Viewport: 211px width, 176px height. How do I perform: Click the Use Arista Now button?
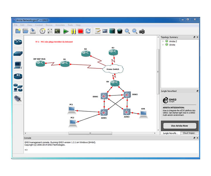[179, 126]
